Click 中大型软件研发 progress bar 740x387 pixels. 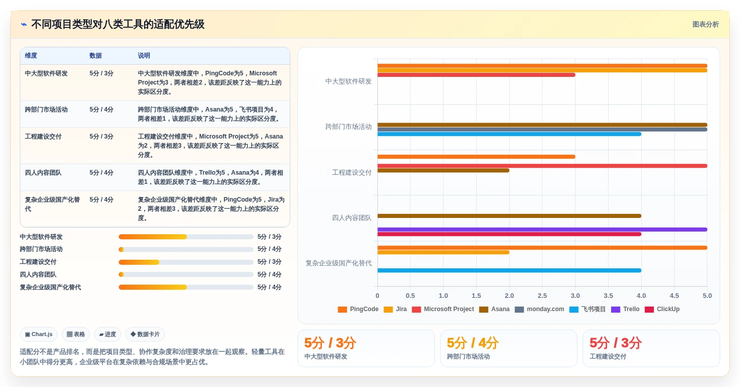coord(186,237)
